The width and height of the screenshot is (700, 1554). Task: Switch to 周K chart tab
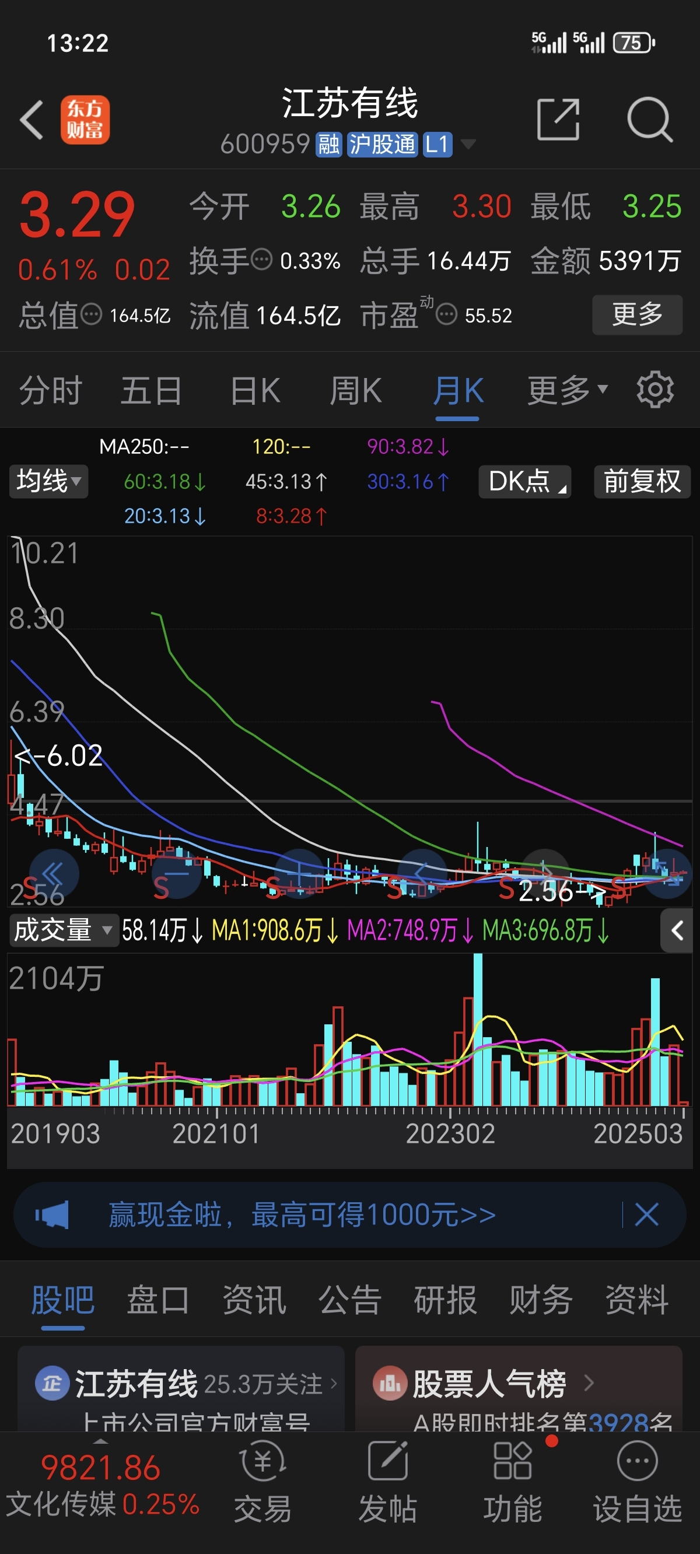(356, 390)
